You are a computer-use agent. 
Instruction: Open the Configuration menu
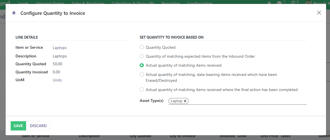(200, 3)
